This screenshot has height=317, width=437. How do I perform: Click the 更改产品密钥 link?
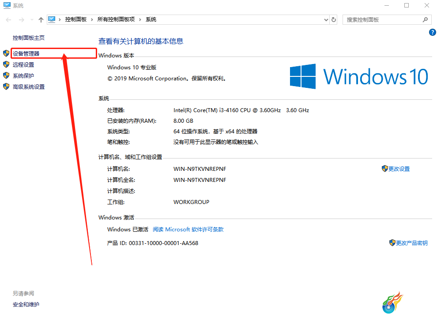[x=412, y=243]
